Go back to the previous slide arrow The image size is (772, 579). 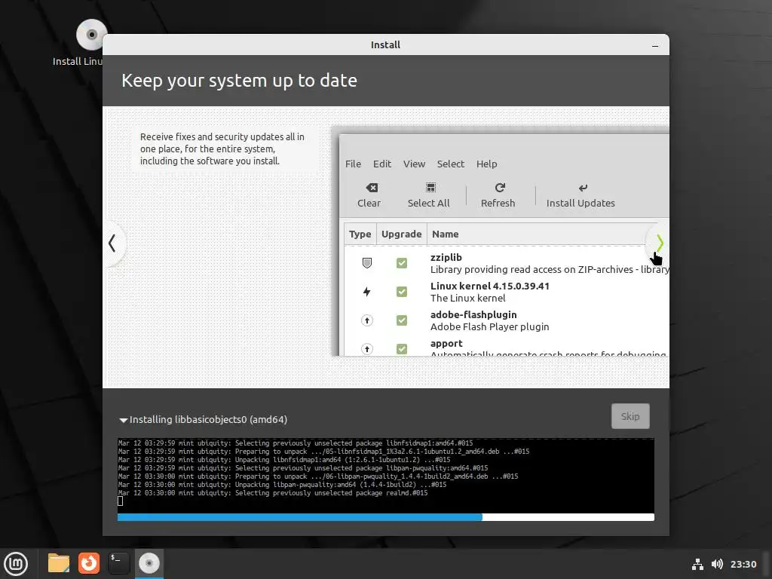112,243
